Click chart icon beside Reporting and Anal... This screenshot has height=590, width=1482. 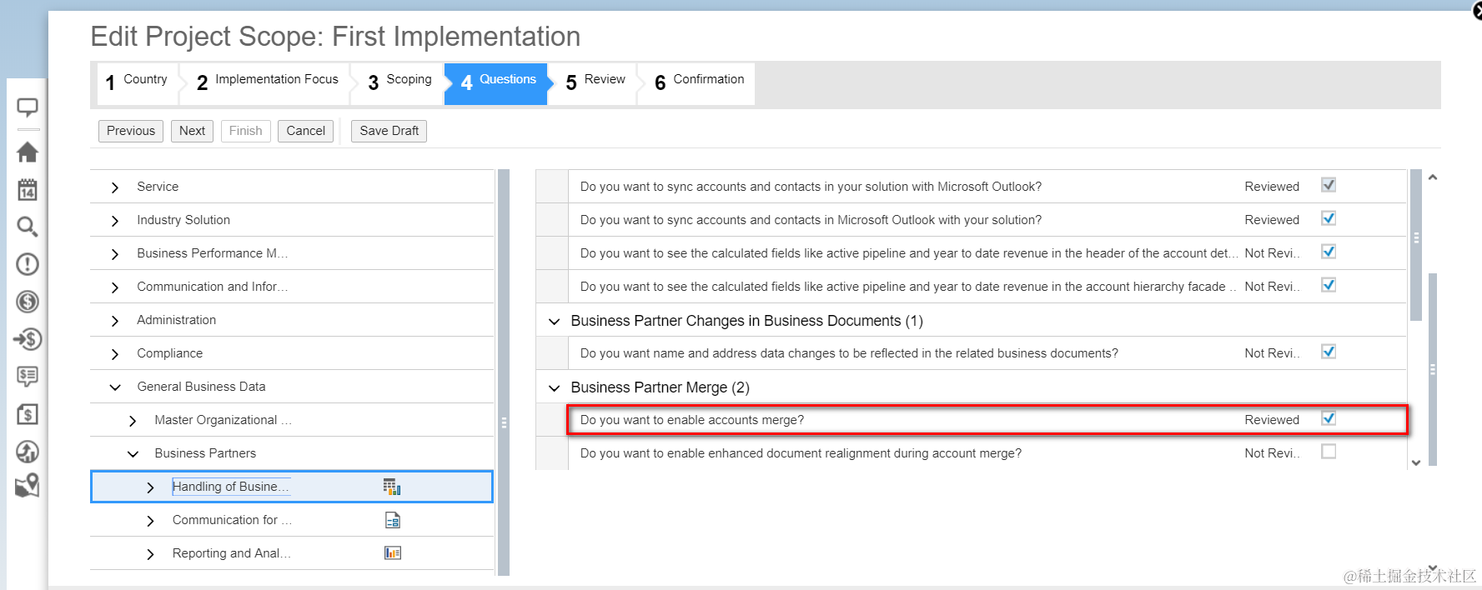(393, 553)
